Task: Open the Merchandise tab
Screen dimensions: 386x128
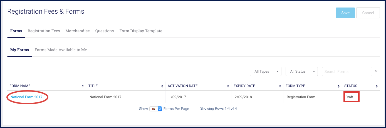Action: [x=78, y=31]
